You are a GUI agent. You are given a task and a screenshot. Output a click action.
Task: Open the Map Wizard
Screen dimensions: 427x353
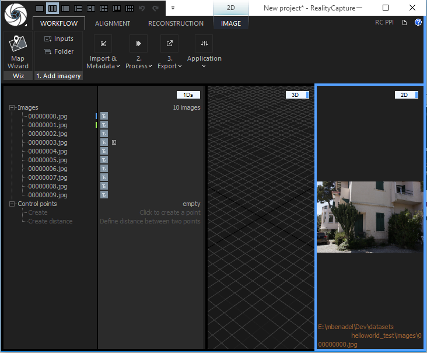[x=17, y=51]
